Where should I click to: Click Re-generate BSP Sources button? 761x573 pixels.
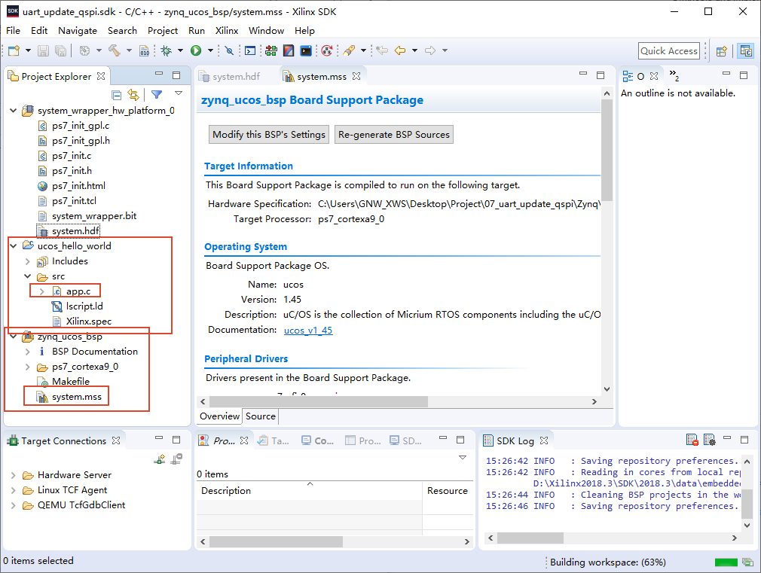coord(393,134)
